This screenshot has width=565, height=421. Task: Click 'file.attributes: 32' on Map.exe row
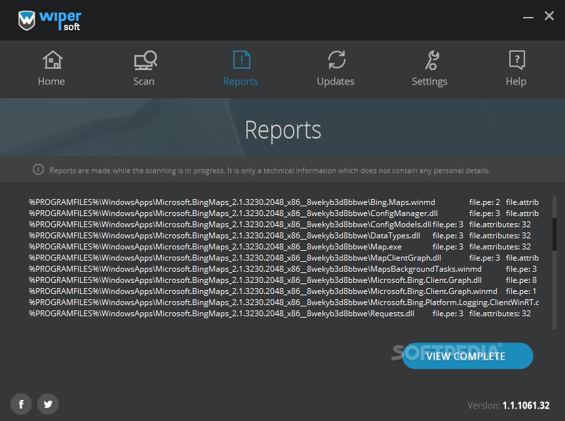click(499, 247)
